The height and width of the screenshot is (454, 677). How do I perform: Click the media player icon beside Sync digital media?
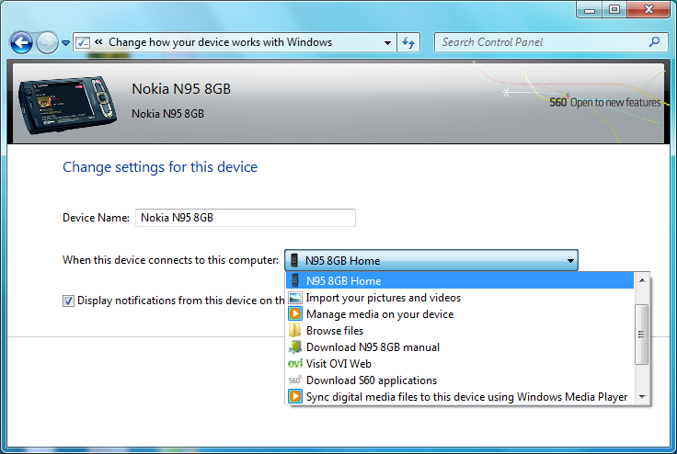click(295, 396)
